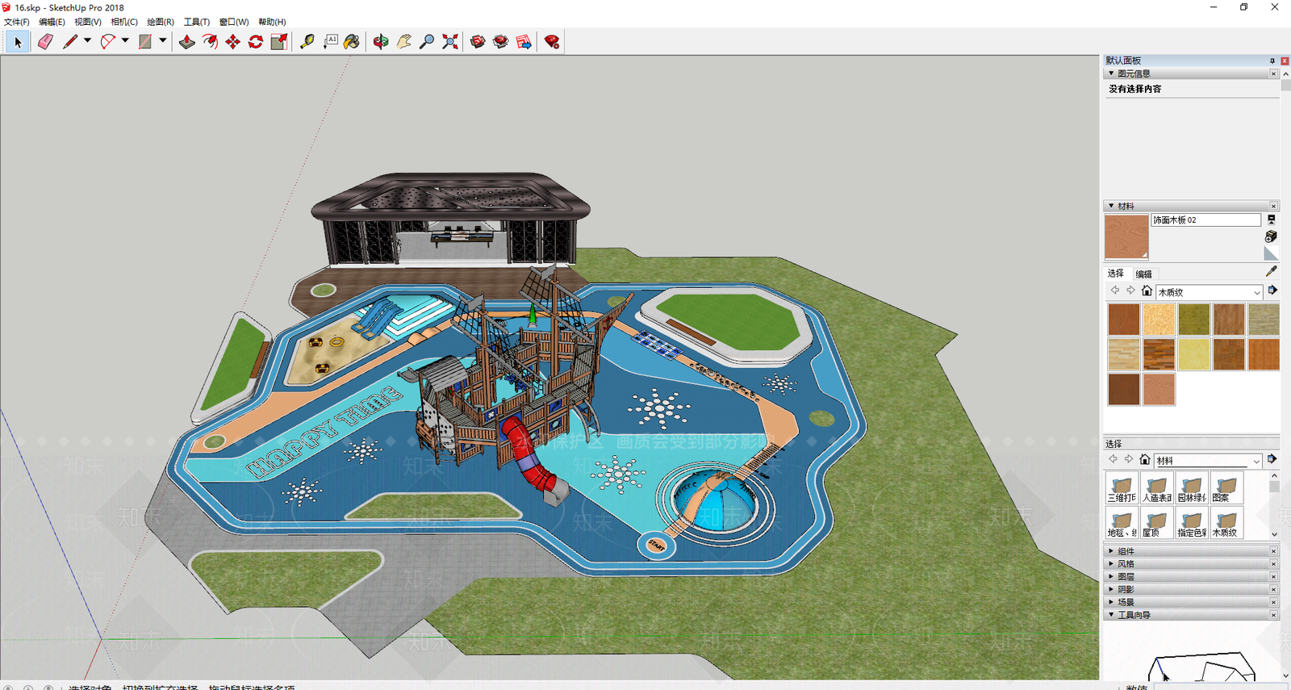Viewport: 1291px width, 690px height.
Task: Select the arrow Select tool
Action: [x=18, y=42]
